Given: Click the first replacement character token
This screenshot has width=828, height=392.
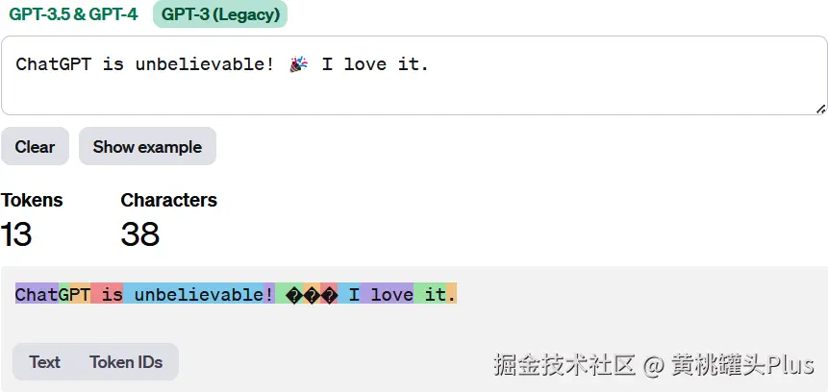Looking at the screenshot, I should click(289, 294).
